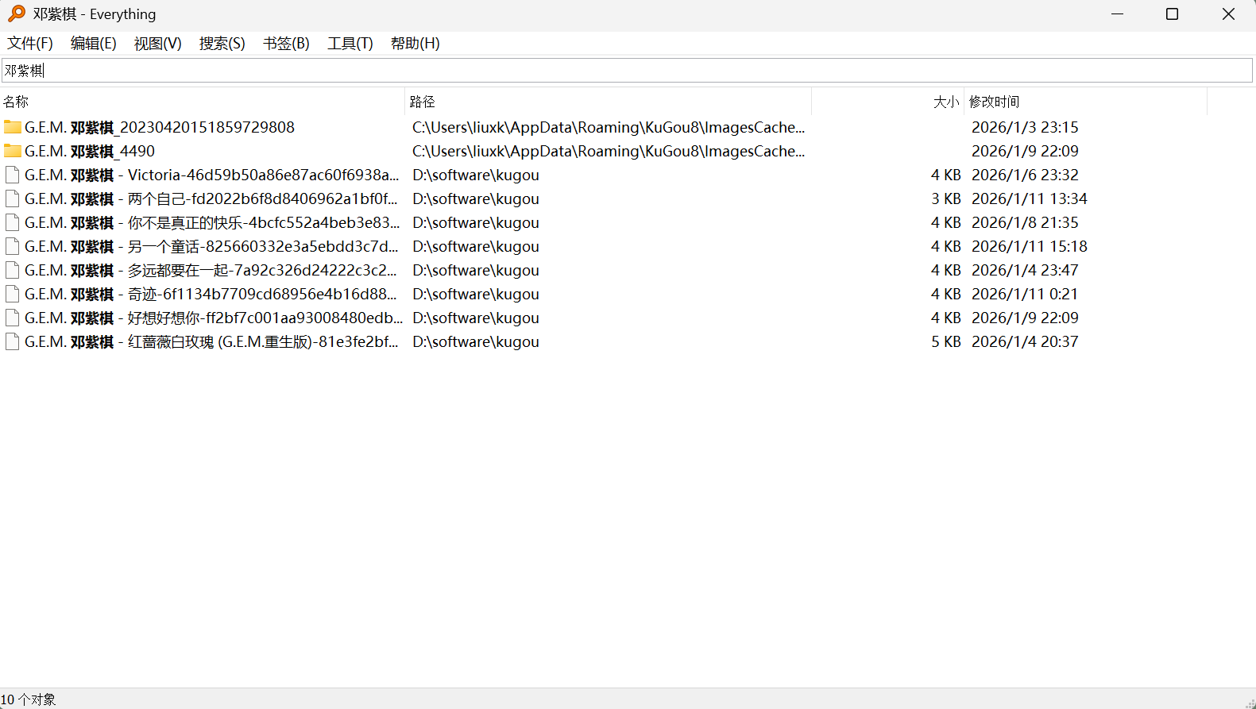Click the folder icon for 邓紫棋_20230420151859729808
The height and width of the screenshot is (709, 1256).
pyautogui.click(x=12, y=127)
